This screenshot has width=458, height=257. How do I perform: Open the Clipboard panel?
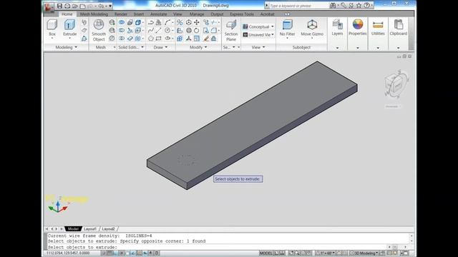(399, 28)
